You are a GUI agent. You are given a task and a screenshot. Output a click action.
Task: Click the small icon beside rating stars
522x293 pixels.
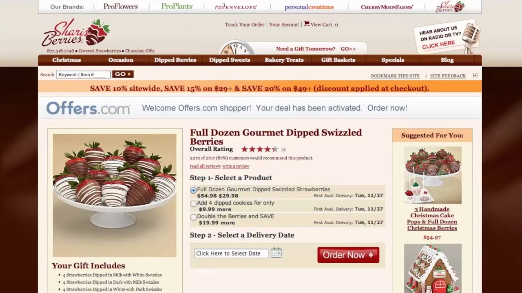284,149
